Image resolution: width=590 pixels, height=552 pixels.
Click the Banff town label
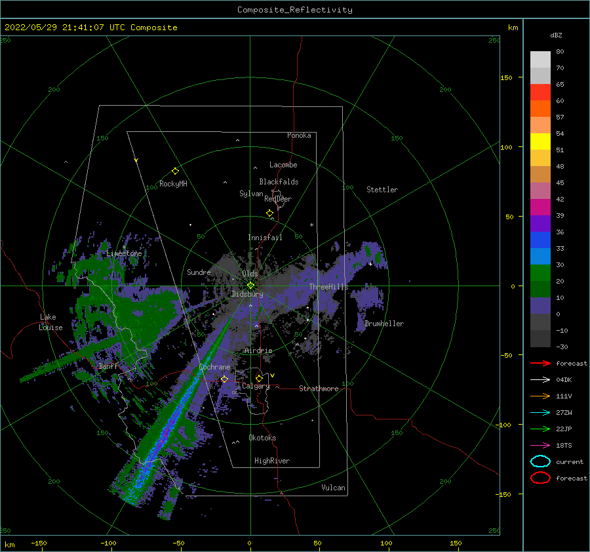point(108,366)
